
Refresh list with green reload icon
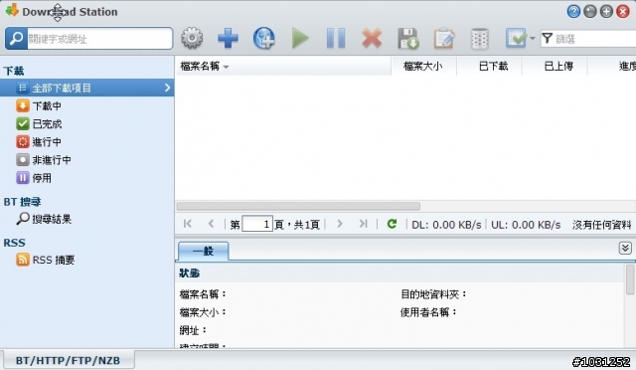pos(392,224)
